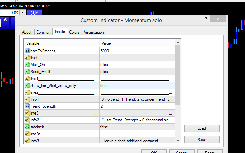The image size is (245, 153).
Task: Increase lot size with the up arrow
Action: point(23,13)
